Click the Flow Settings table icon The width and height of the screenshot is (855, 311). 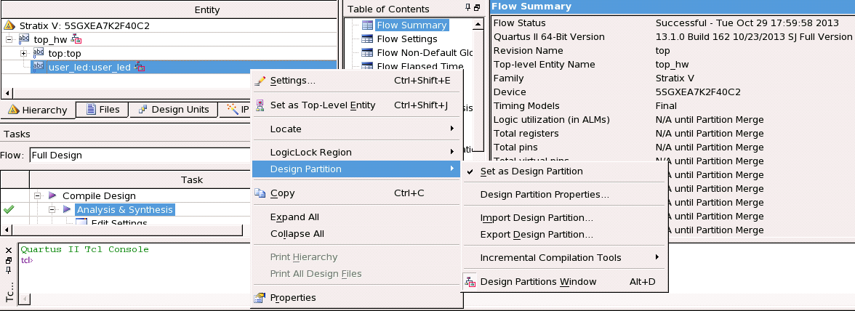point(367,39)
